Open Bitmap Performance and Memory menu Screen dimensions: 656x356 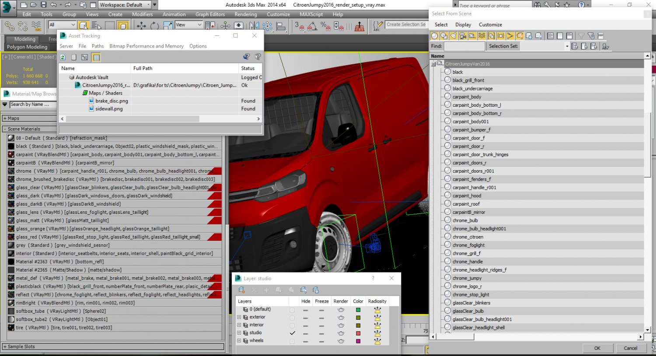(x=146, y=46)
